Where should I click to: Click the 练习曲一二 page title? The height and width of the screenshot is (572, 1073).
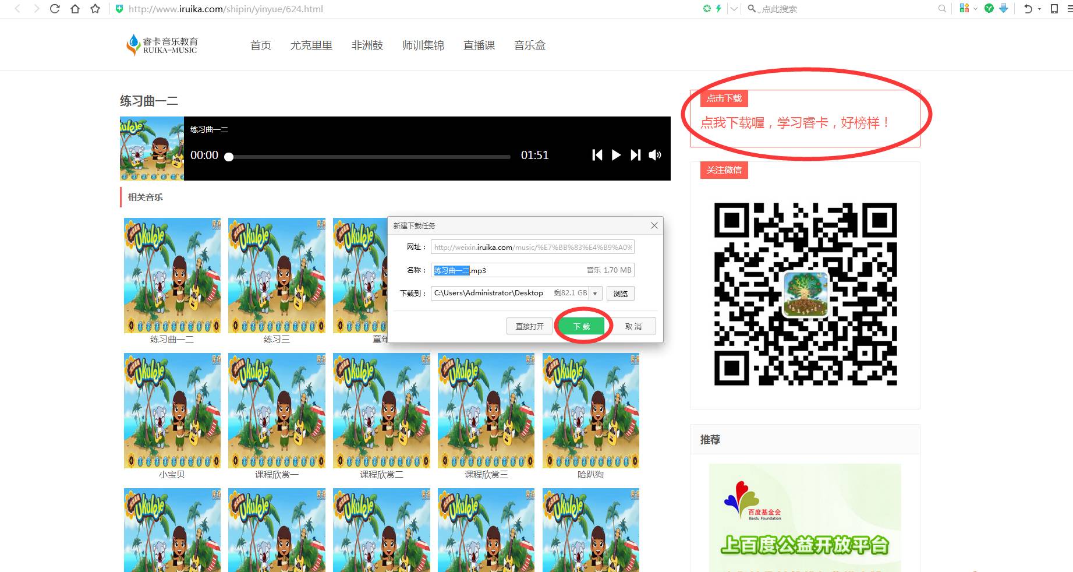[149, 101]
